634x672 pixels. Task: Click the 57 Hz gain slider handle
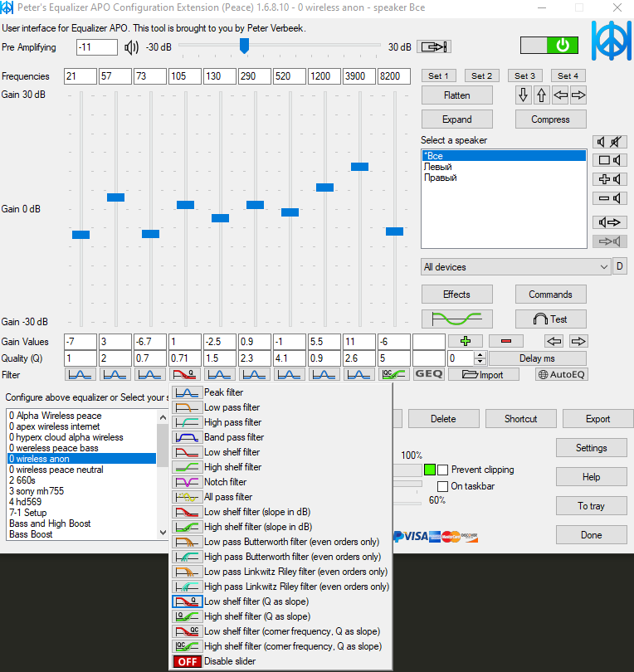click(x=115, y=197)
